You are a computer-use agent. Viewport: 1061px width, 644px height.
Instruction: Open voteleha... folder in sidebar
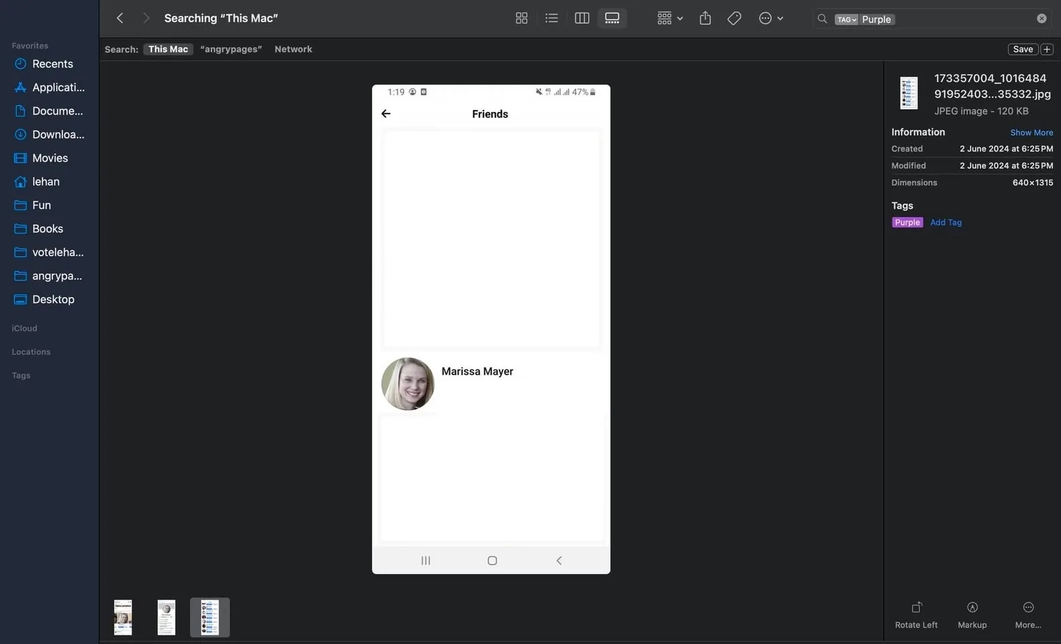pyautogui.click(x=50, y=252)
